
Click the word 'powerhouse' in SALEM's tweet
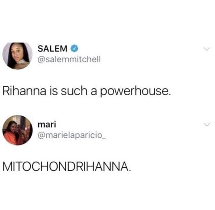[x=134, y=91]
